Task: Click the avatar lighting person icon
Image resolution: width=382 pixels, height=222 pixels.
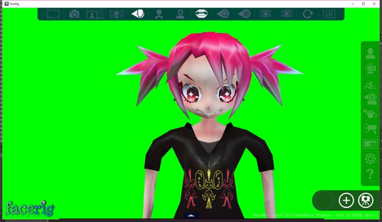Action: tap(180, 14)
